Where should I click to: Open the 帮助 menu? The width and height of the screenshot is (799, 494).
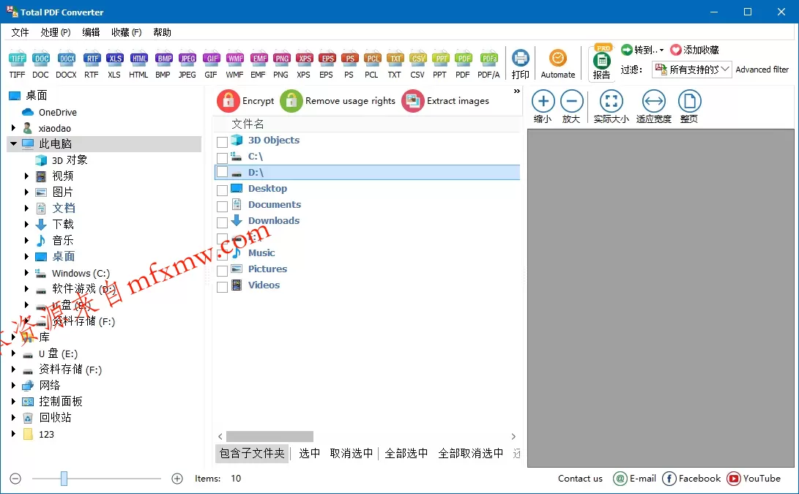tap(162, 32)
